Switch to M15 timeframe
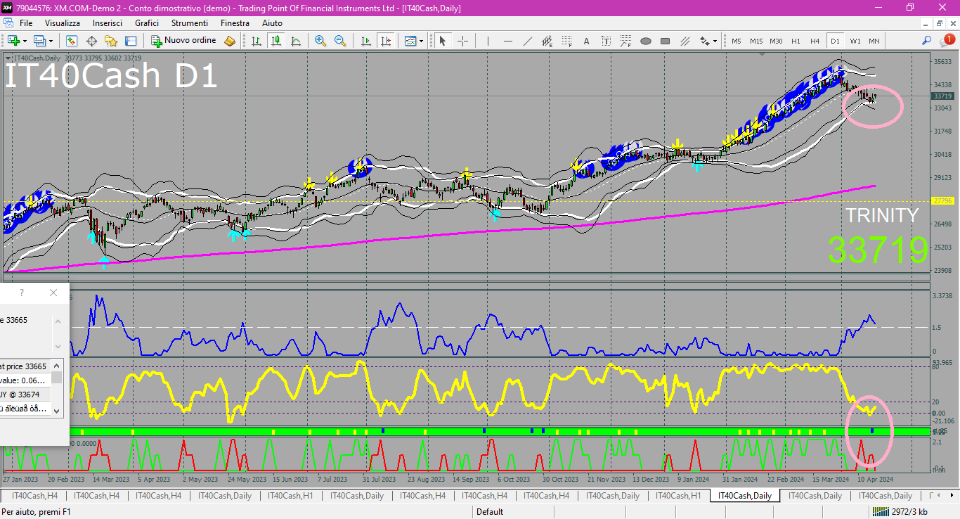This screenshot has height=519, width=960. pos(756,41)
